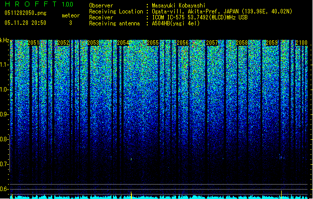Click the 2055 time label

click(153, 43)
